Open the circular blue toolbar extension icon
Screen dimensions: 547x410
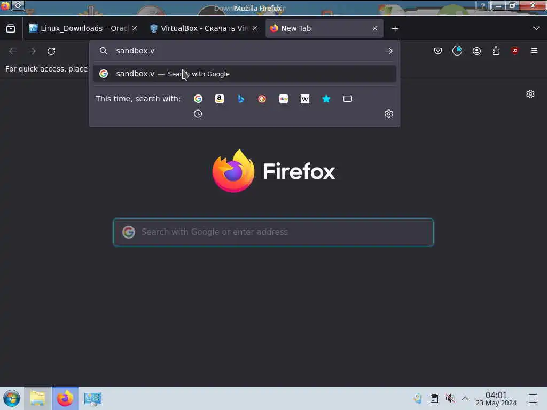coord(457,51)
